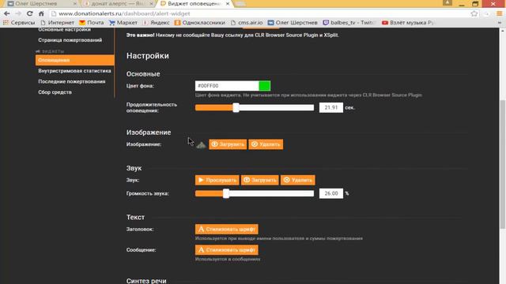Close the Виджет оповещений tab
The image size is (506, 284).
coord(228,4)
